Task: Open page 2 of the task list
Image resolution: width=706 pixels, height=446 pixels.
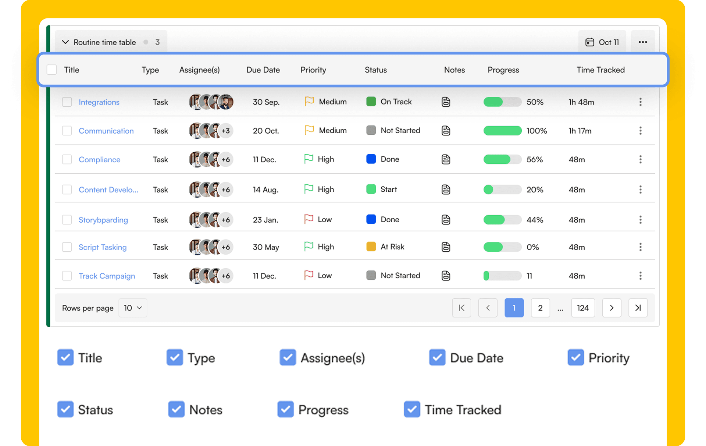Action: 540,308
